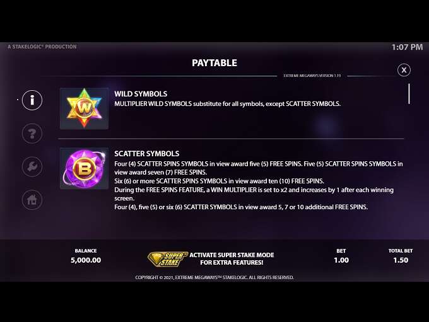This screenshot has height=322, width=429.
Task: Open the info paytable icon
Action: (x=32, y=100)
